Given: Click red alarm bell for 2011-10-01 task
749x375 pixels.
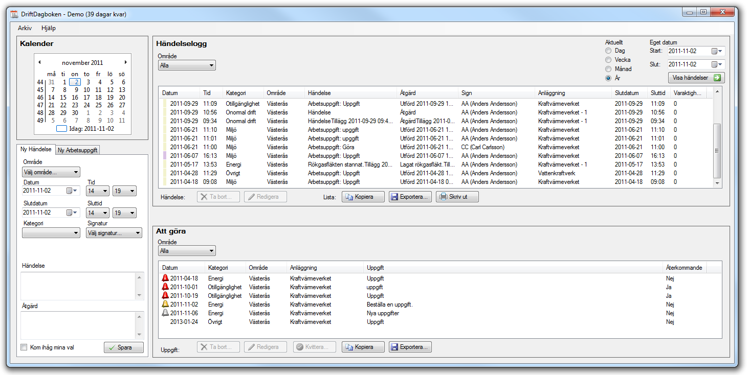Looking at the screenshot, I should pos(165,287).
